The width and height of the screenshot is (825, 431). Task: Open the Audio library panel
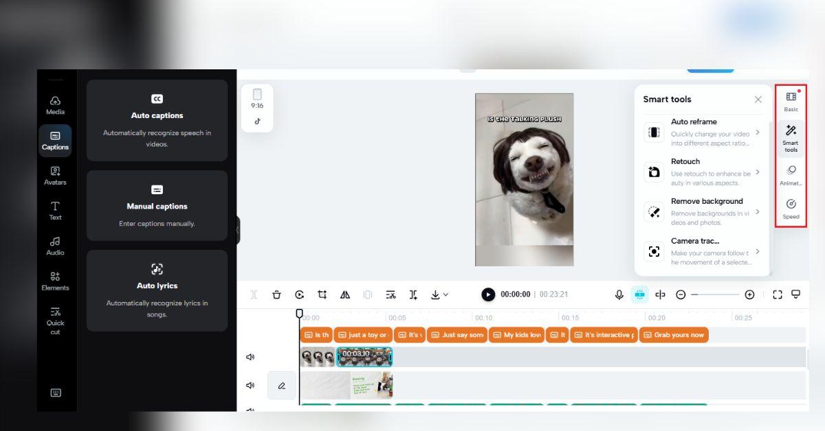pyautogui.click(x=55, y=246)
